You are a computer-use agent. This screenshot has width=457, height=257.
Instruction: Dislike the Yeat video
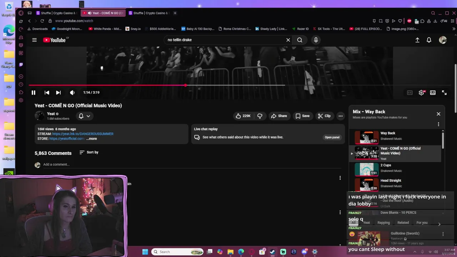pos(260,116)
